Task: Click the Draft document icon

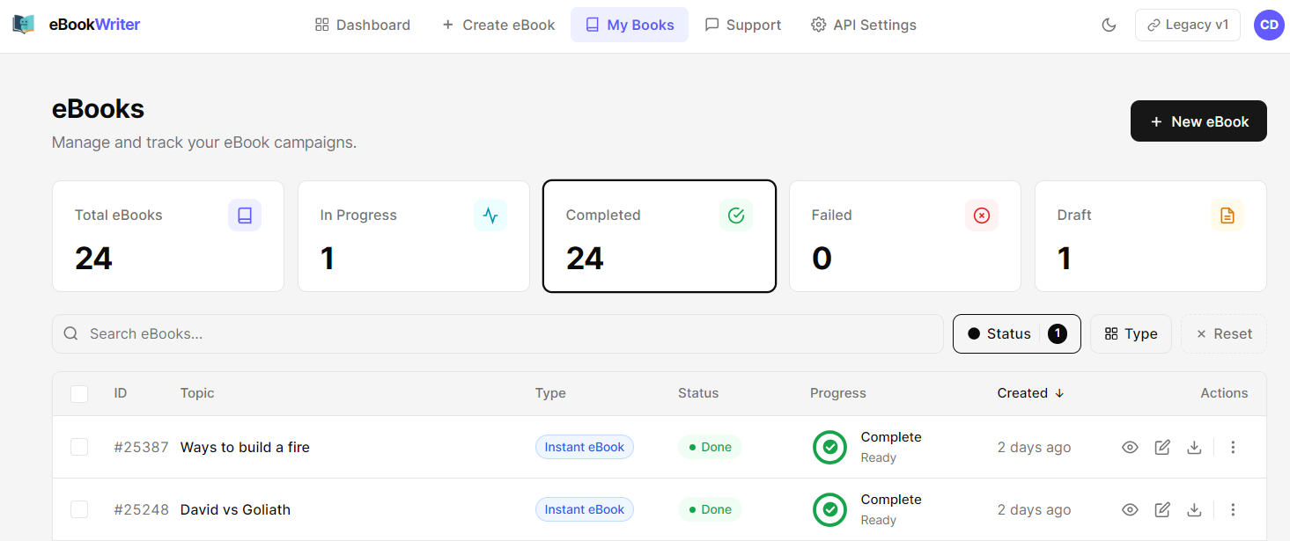Action: (x=1227, y=216)
